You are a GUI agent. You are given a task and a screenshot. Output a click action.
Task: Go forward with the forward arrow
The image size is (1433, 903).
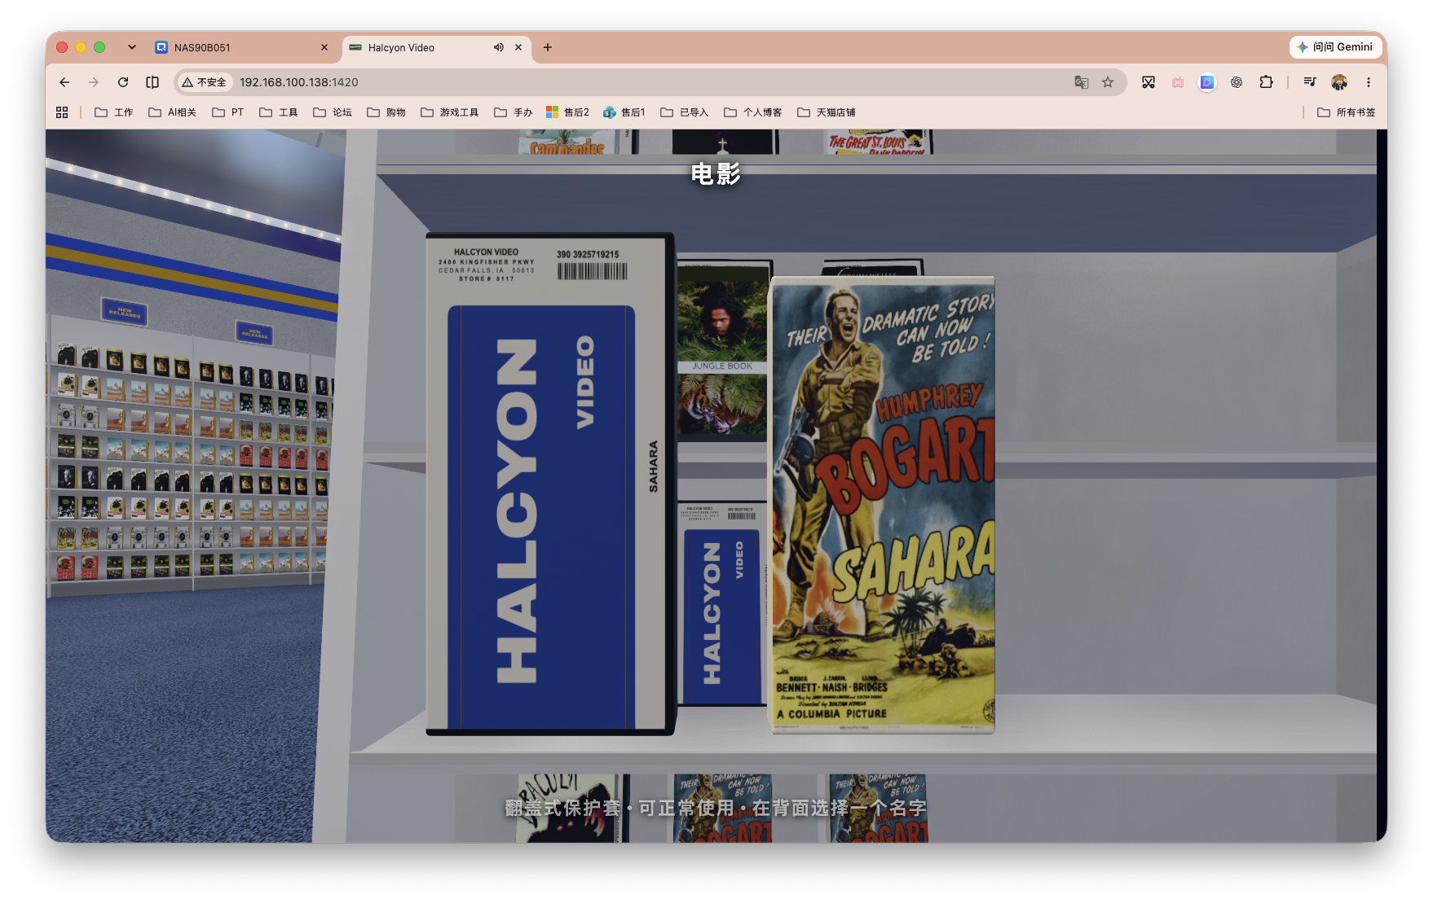(x=94, y=82)
